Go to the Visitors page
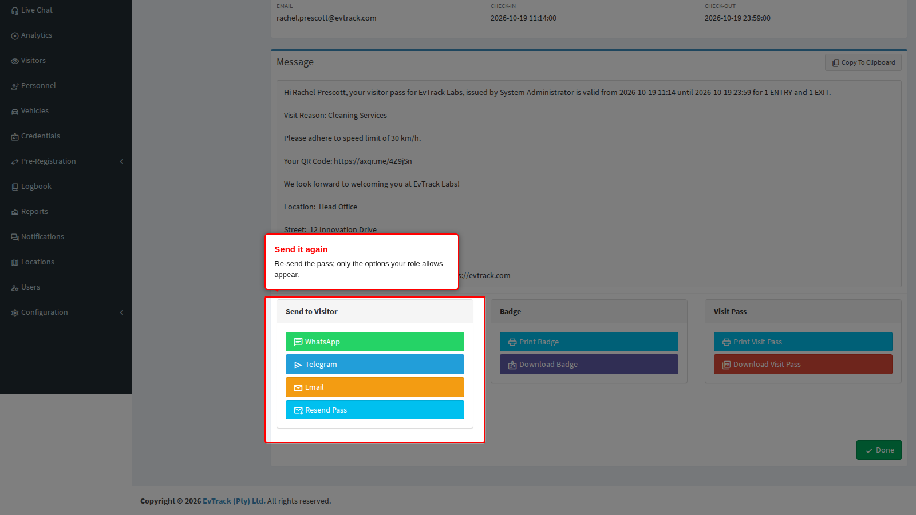916x515 pixels. [66, 61]
